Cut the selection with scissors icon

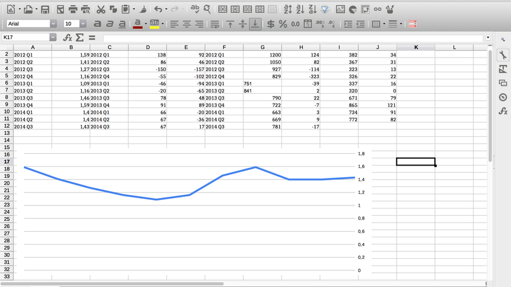[x=101, y=9]
